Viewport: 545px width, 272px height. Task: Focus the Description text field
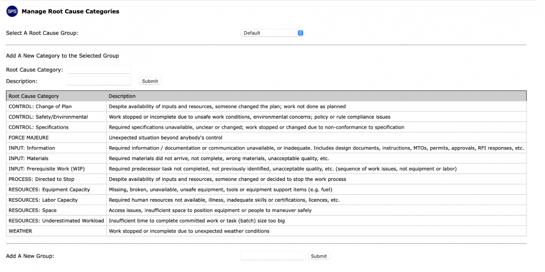coord(99,81)
